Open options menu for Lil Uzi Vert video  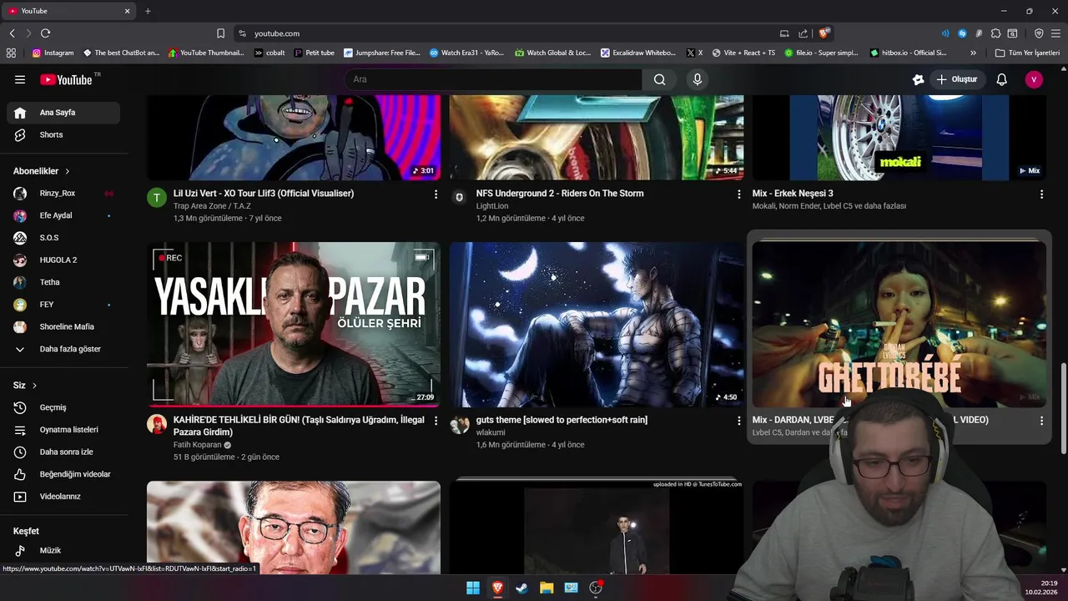436,194
